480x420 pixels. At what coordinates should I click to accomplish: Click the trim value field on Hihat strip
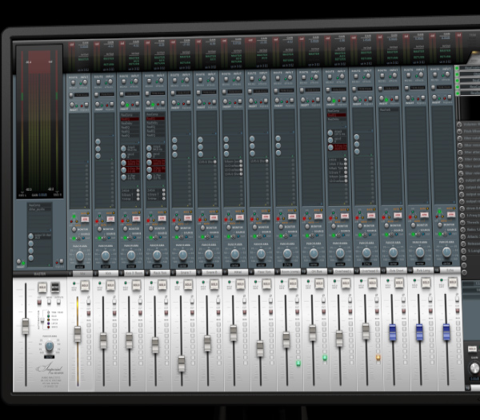point(234,91)
